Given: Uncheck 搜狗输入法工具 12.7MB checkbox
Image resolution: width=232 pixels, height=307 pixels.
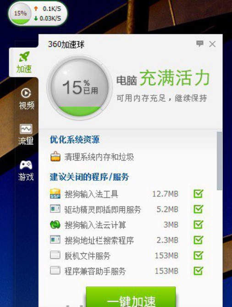Looking at the screenshot, I should (x=199, y=194).
